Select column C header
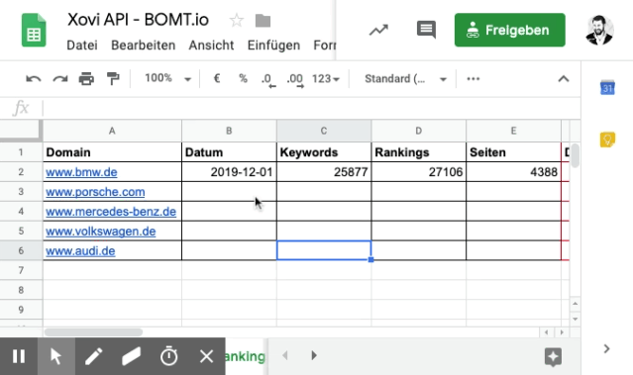The height and width of the screenshot is (375, 633). [324, 131]
